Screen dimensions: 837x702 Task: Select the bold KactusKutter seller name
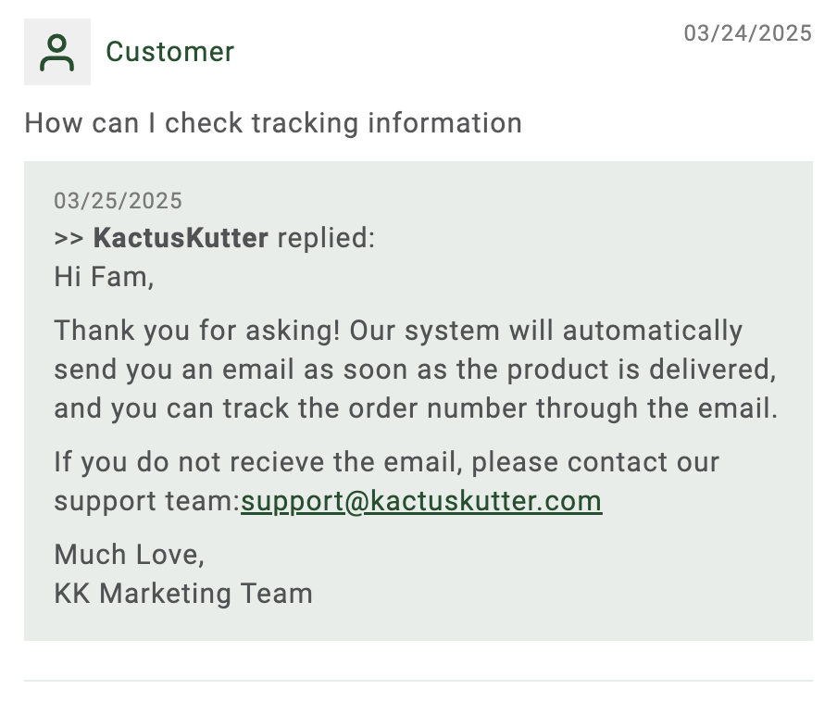(181, 238)
